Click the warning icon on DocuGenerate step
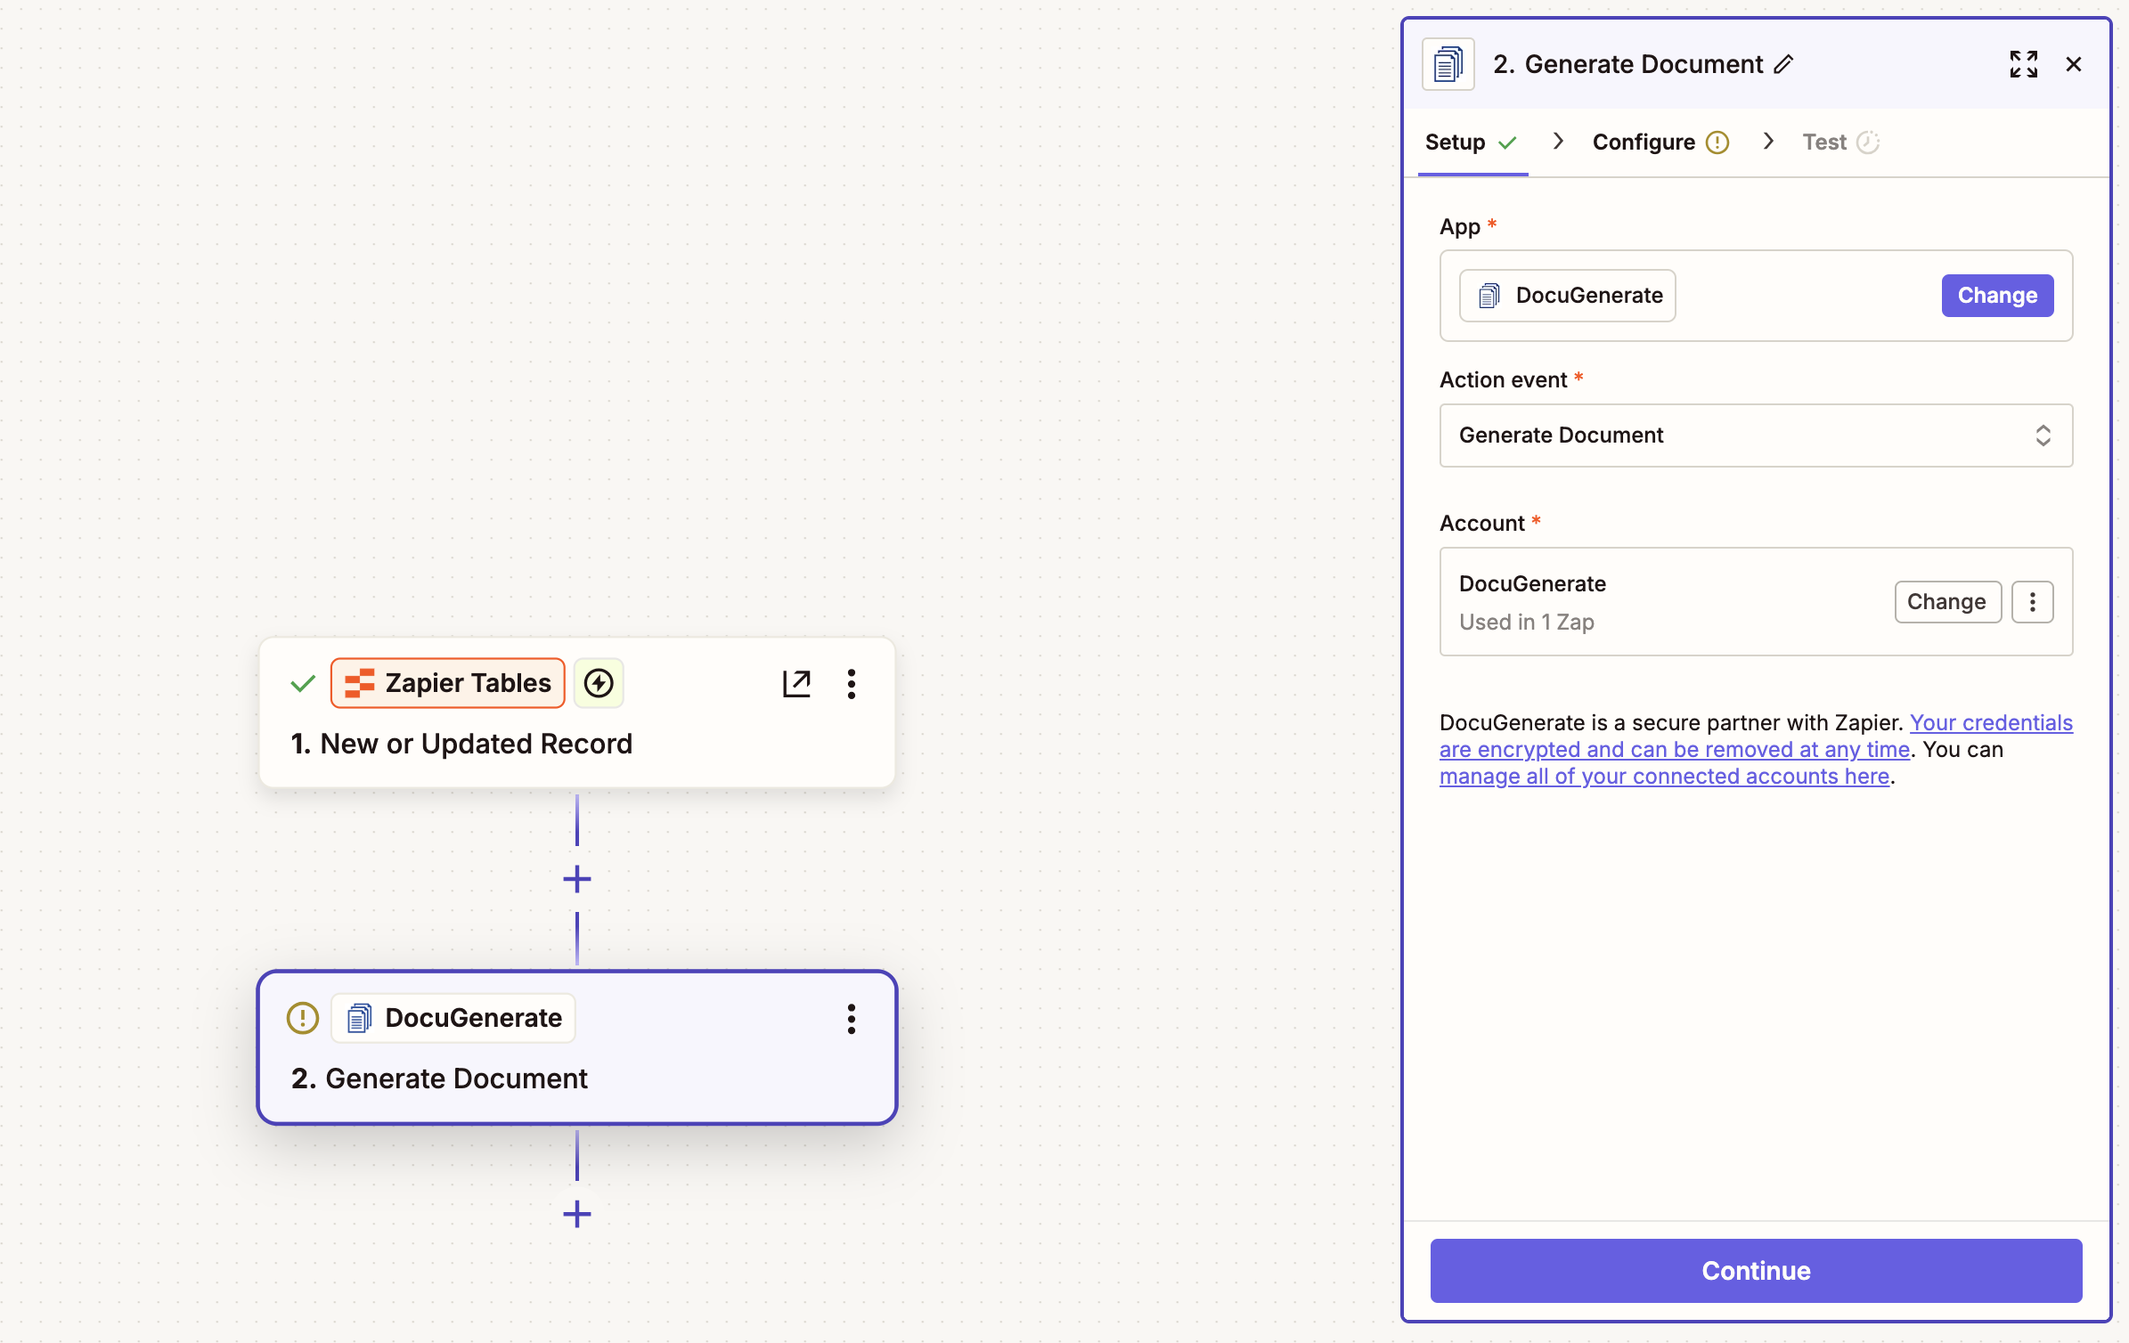2129x1343 pixels. 303,1018
